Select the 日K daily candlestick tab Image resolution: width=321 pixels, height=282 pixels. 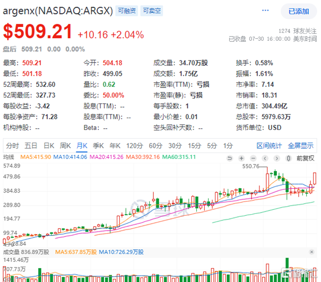click(x=49, y=146)
